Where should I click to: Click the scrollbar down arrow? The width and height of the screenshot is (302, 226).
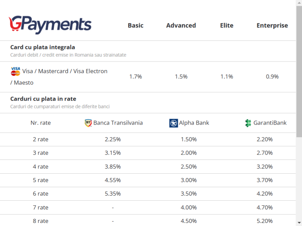click(x=299, y=223)
